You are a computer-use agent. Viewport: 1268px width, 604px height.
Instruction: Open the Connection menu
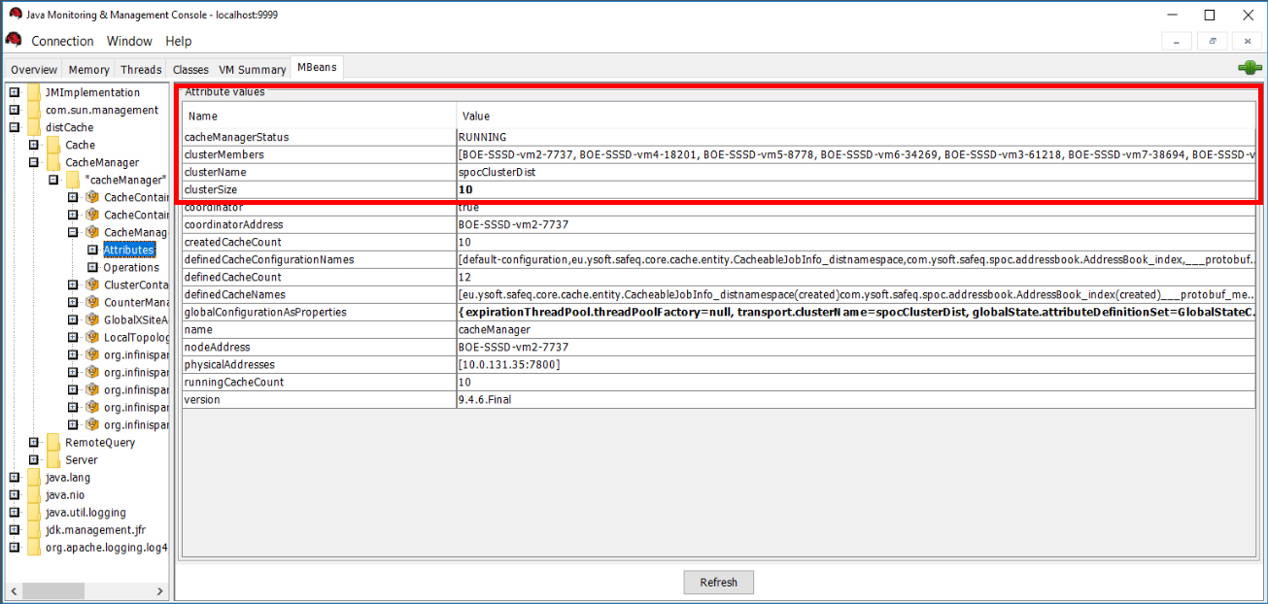click(62, 41)
